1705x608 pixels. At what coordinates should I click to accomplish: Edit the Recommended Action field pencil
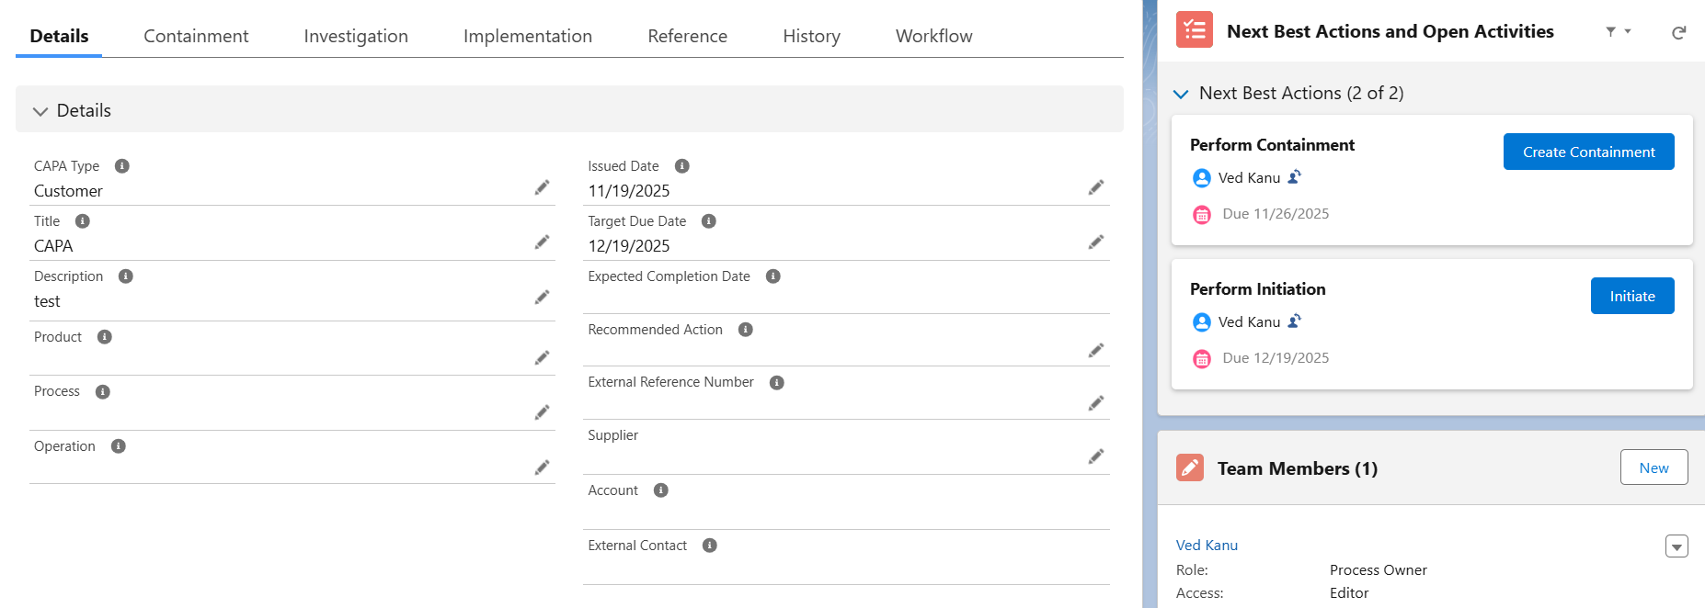(1095, 351)
